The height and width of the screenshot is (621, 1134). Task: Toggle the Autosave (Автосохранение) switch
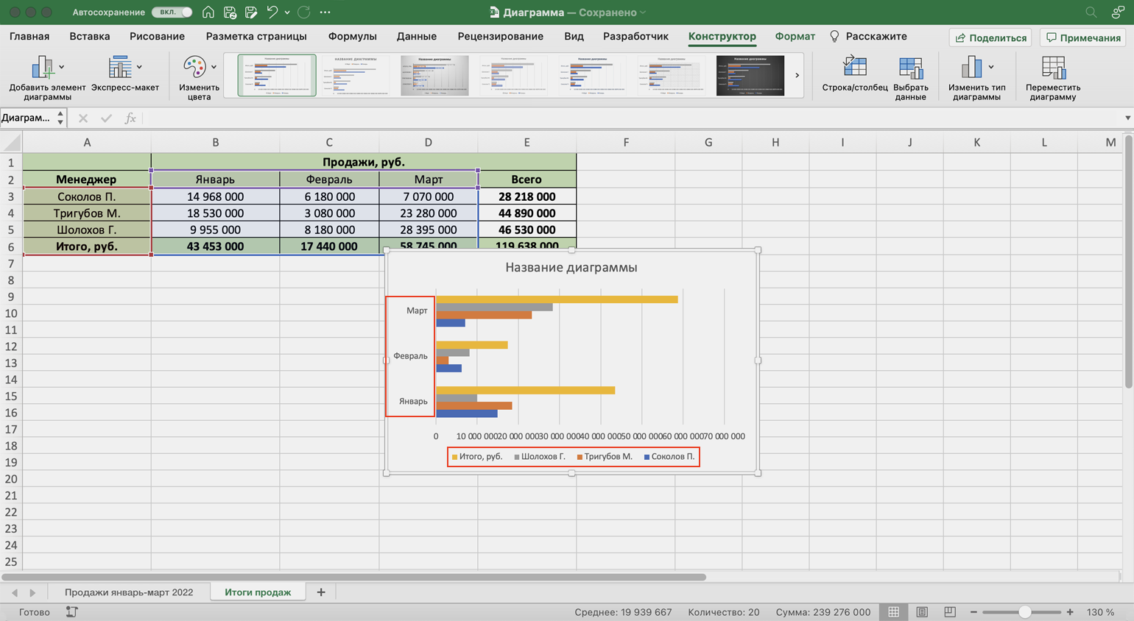coord(172,13)
